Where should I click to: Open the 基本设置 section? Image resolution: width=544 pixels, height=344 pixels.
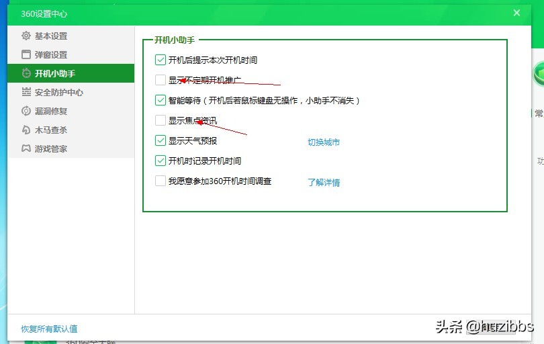(x=71, y=36)
